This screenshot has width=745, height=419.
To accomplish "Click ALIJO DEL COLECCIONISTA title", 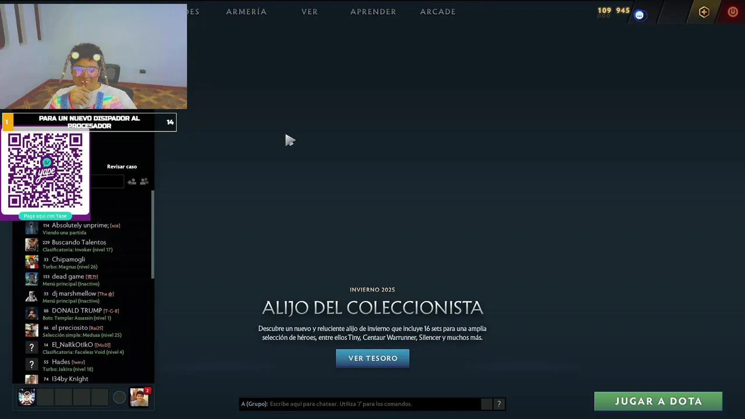I will click(x=372, y=307).
